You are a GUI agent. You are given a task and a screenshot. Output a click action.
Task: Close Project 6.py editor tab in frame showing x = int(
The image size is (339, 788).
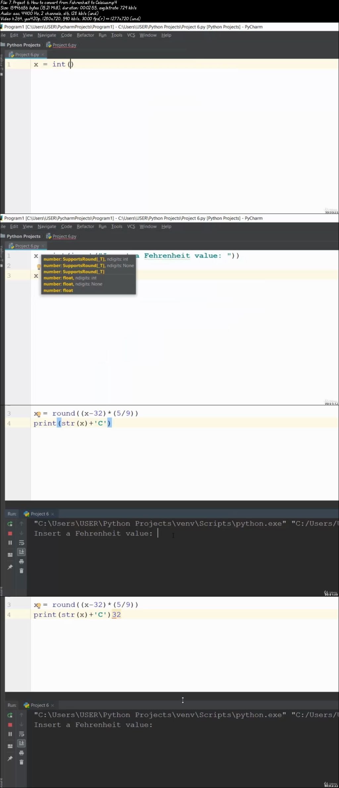[x=43, y=54]
